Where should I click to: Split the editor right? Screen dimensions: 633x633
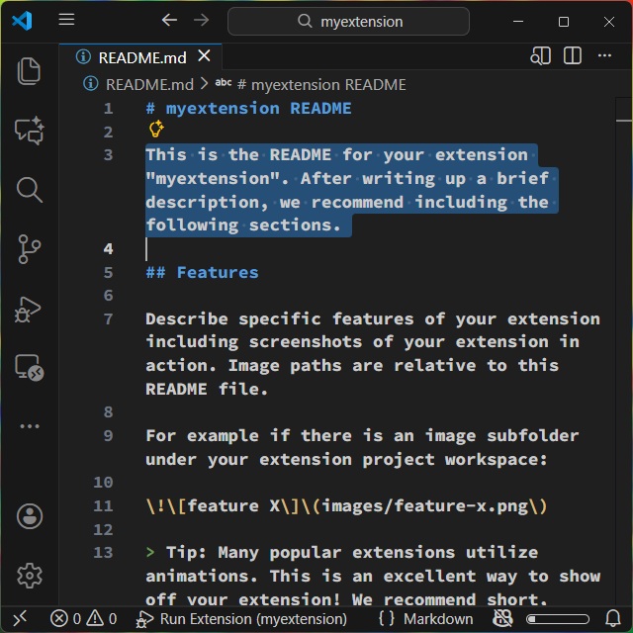click(573, 56)
